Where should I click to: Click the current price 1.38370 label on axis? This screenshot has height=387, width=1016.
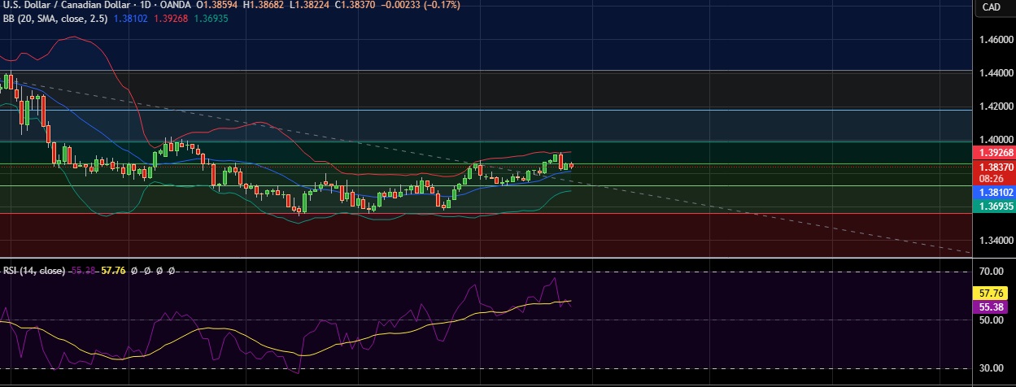click(x=993, y=189)
